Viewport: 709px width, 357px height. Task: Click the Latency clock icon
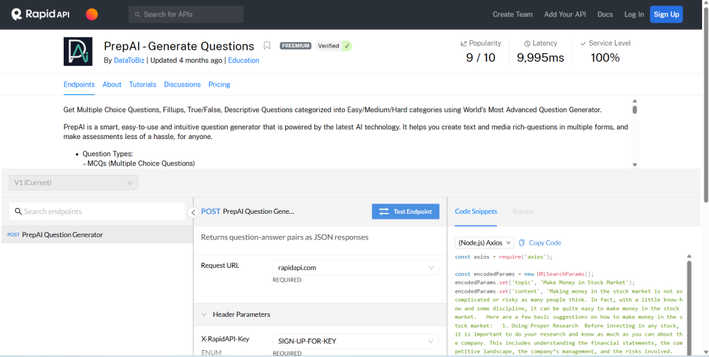[x=527, y=44]
